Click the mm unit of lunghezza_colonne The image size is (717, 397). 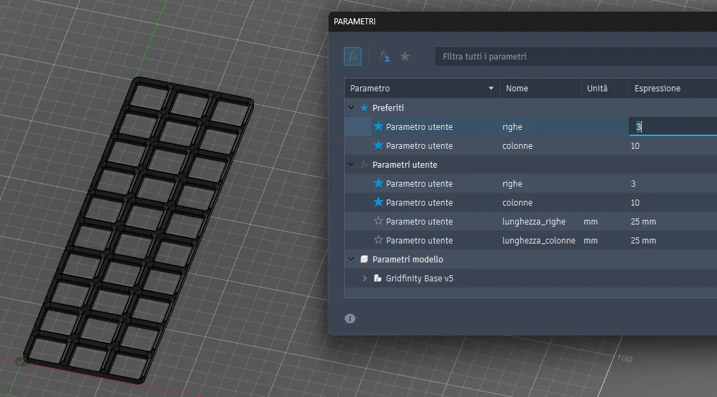coord(591,240)
